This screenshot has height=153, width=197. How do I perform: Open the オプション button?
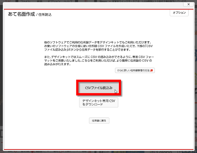pyautogui.click(x=179, y=13)
